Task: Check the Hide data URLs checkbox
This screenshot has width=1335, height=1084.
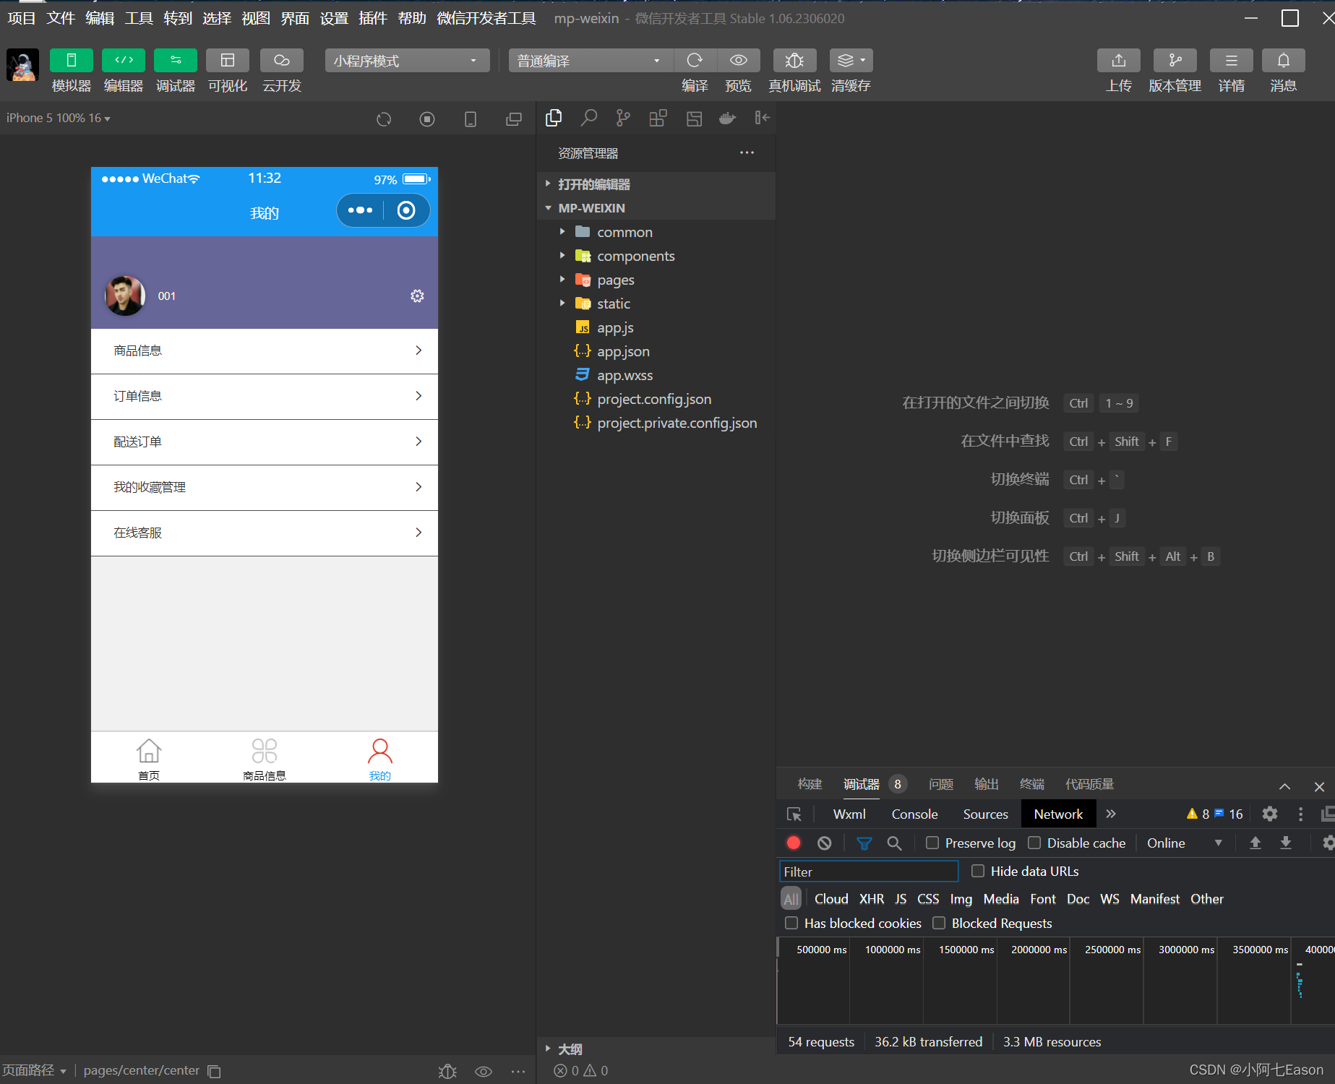Action: point(978,871)
